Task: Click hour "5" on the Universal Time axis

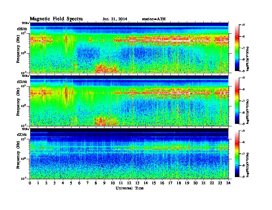Action: (71, 183)
